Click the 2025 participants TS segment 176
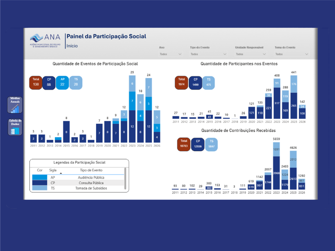The width and height of the screenshot is (335, 251). pos(294,84)
